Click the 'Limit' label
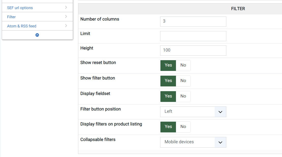This screenshot has width=282, height=157. click(x=85, y=34)
